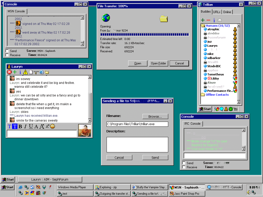
Task: Click Lauryn chat scrollbar up arrow
Action: pyautogui.click(x=90, y=77)
